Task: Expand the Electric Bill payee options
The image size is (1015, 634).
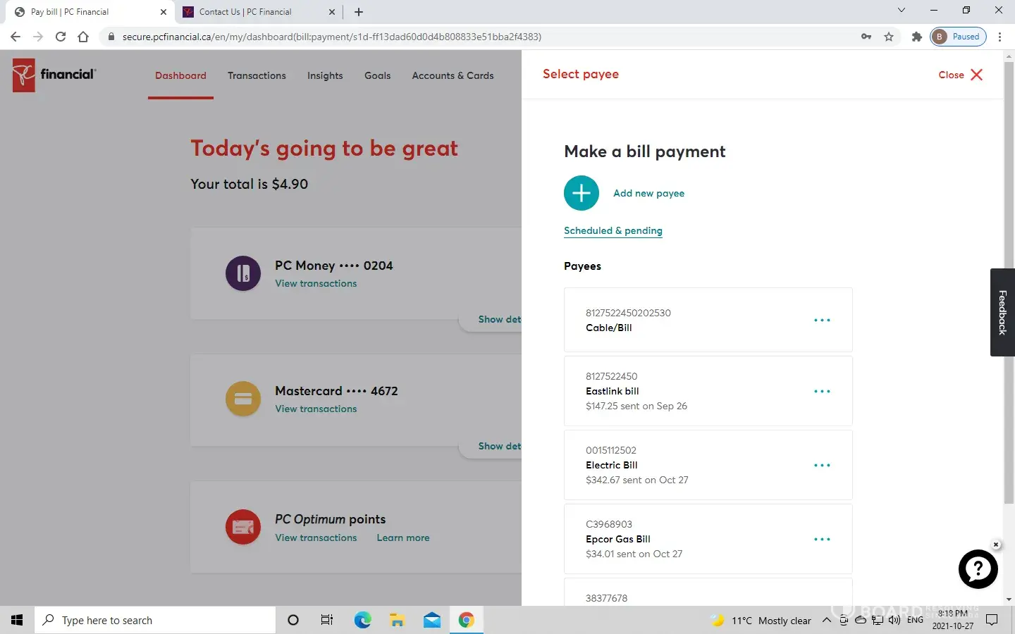Action: coord(822,466)
